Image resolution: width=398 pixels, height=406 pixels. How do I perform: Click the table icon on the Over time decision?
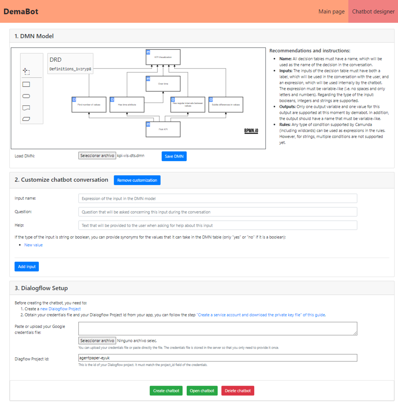point(148,78)
